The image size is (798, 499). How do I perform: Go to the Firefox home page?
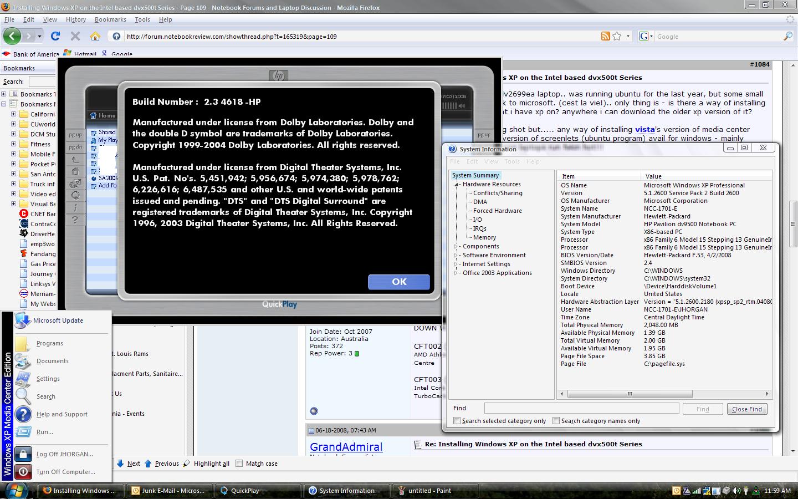[x=95, y=36]
